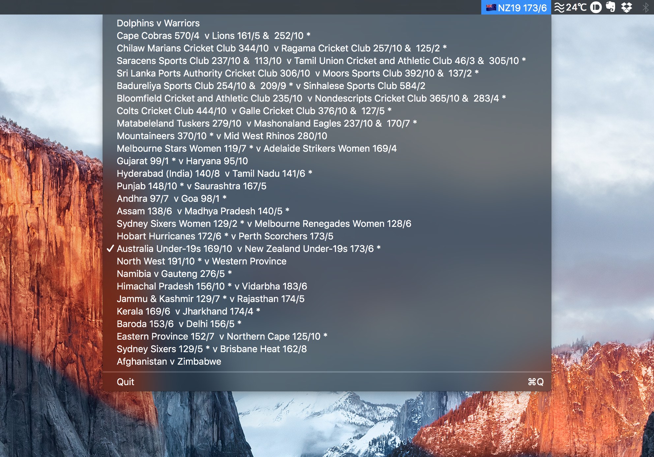Viewport: 654px width, 457px height.
Task: Pick Hobart Hurricanes v Perth Scorchers match
Action: (x=225, y=236)
